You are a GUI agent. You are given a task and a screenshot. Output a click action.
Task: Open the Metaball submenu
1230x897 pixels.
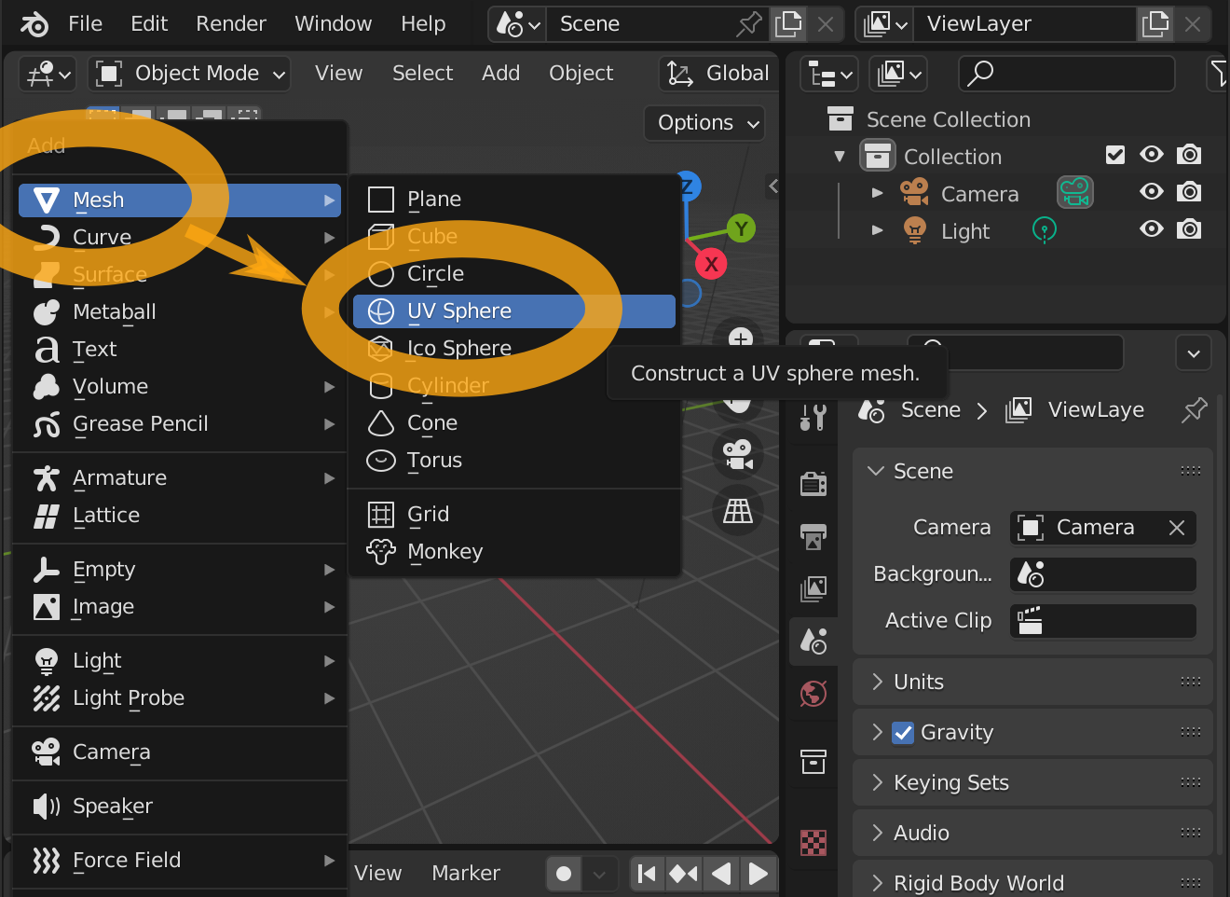(180, 312)
